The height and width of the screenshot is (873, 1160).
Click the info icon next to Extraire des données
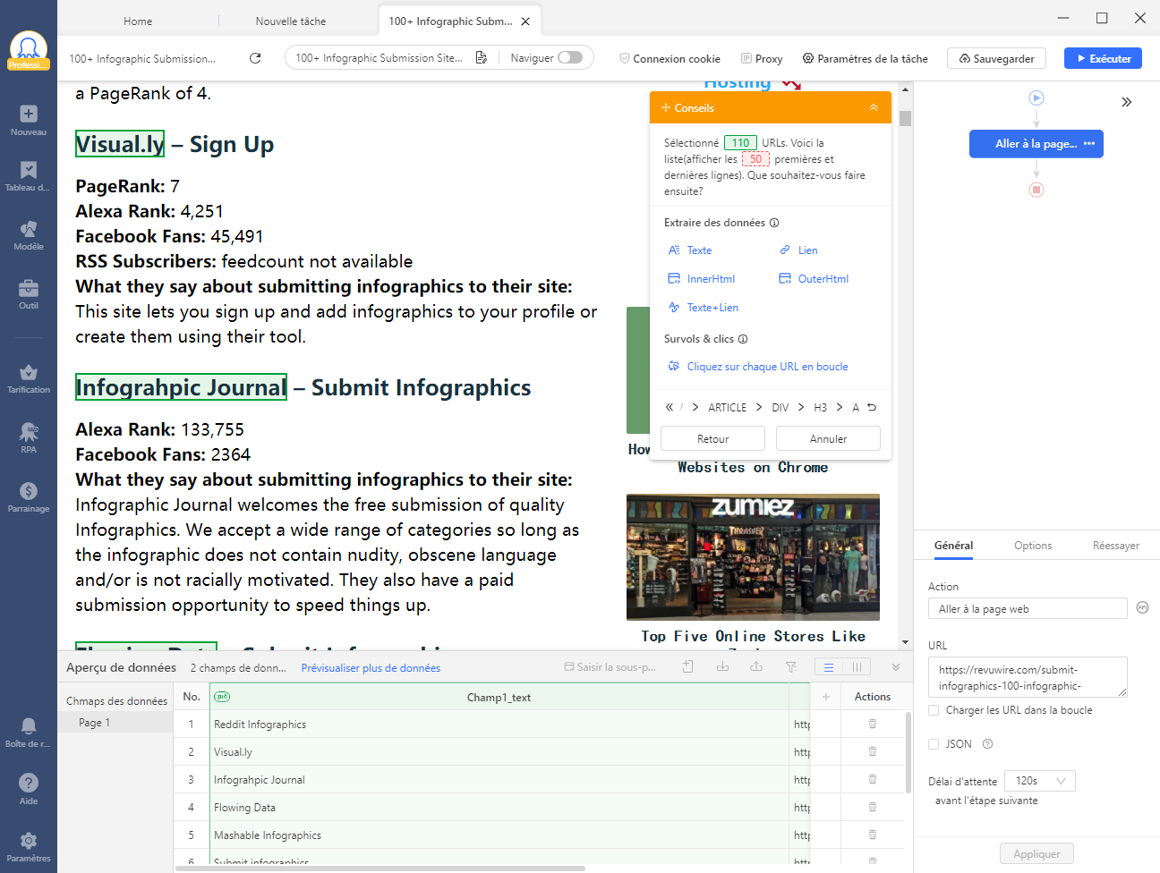774,223
